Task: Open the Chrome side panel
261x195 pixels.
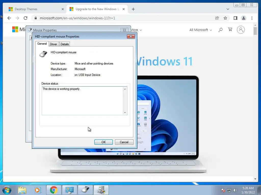Action: click(x=235, y=18)
